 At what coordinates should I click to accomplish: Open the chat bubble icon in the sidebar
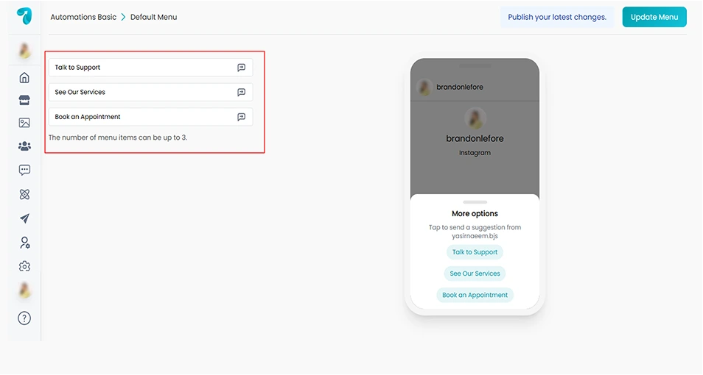24,170
